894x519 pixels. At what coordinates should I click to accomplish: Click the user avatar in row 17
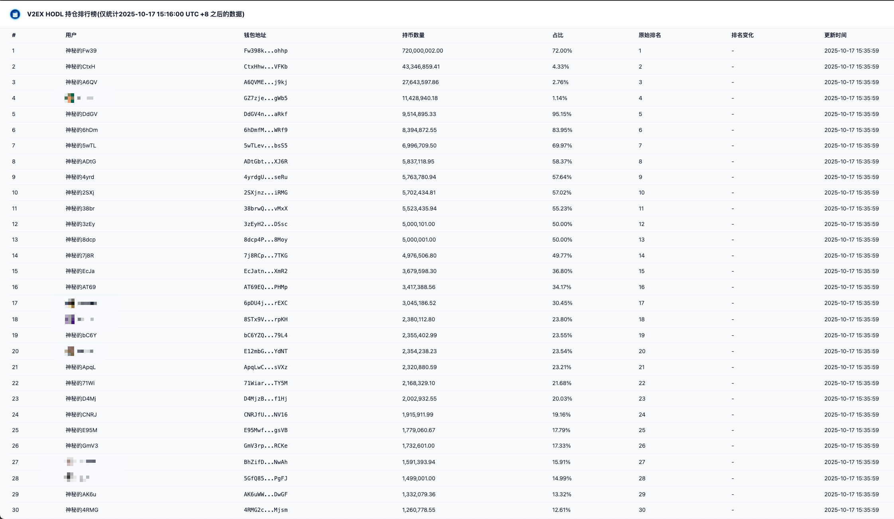tap(70, 303)
